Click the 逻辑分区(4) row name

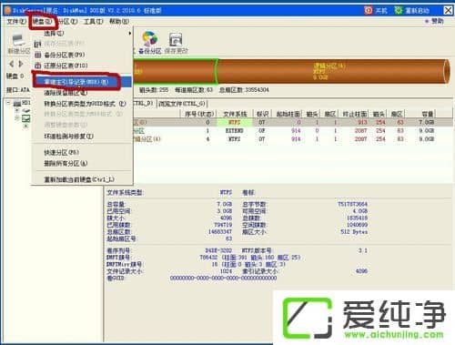[147, 139]
